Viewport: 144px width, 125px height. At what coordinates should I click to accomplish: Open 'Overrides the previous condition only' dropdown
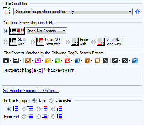[x=73, y=11]
